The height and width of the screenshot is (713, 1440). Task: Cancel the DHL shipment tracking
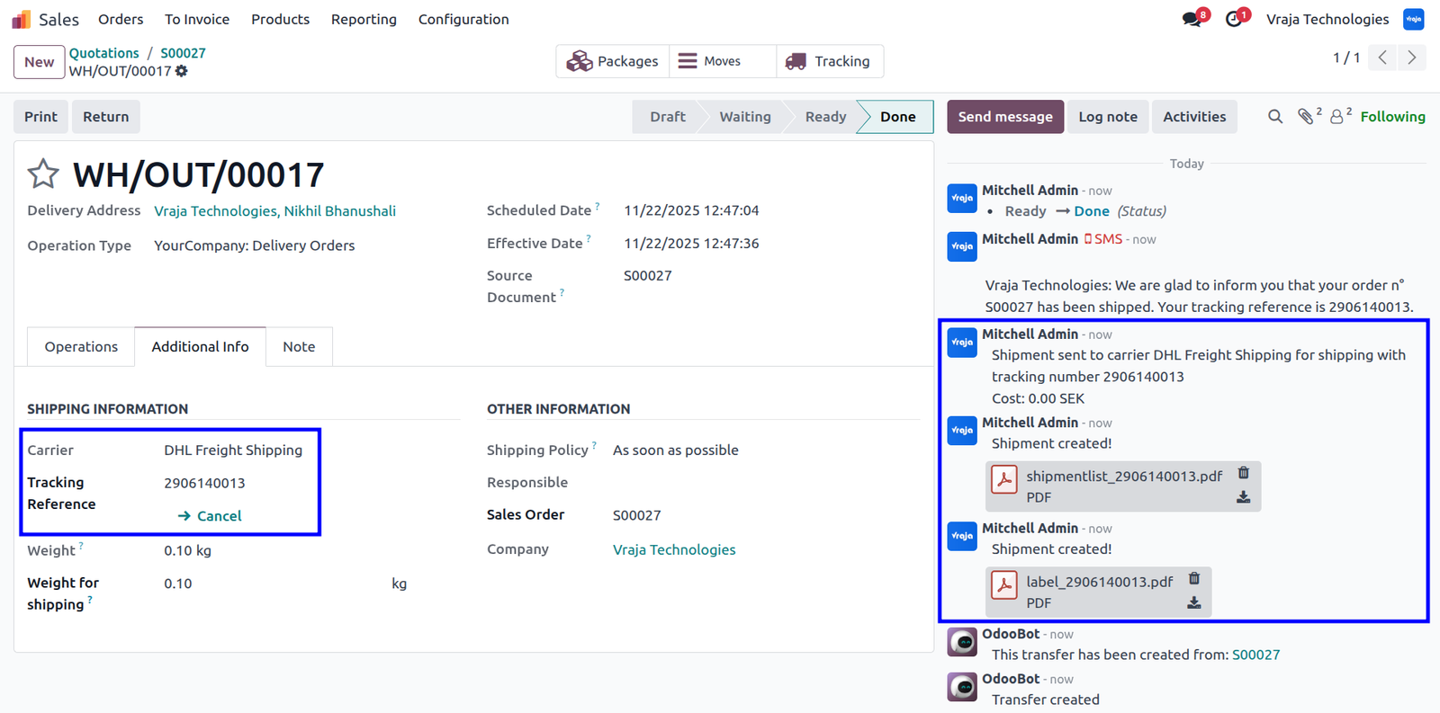(x=210, y=516)
